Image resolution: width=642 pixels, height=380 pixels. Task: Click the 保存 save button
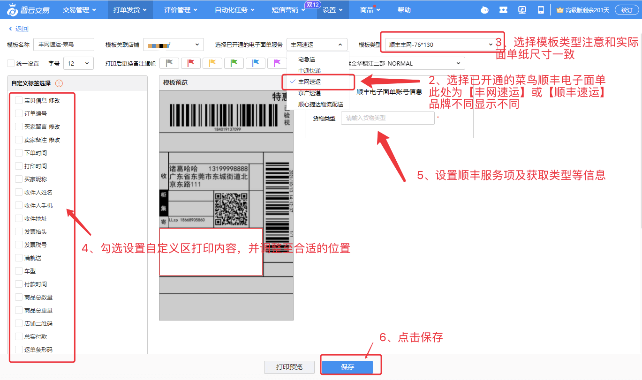pyautogui.click(x=347, y=367)
